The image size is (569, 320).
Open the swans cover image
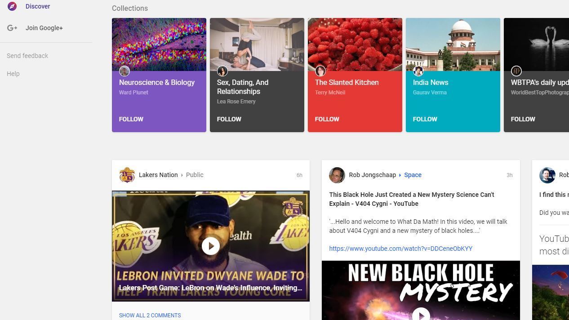[x=536, y=44]
